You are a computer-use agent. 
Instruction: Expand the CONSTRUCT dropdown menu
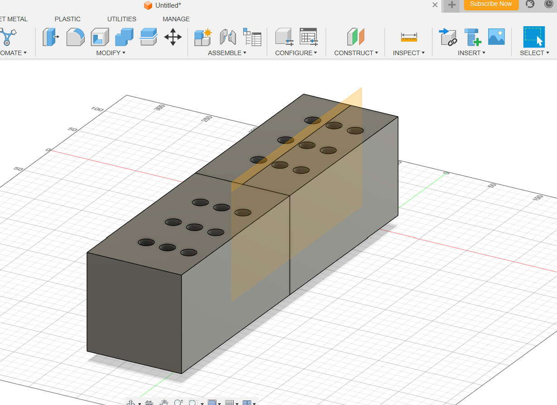pyautogui.click(x=356, y=53)
